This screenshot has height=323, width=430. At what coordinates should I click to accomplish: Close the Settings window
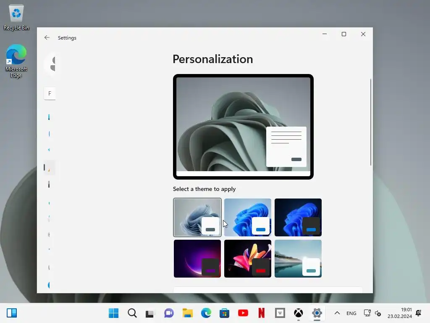click(x=363, y=34)
